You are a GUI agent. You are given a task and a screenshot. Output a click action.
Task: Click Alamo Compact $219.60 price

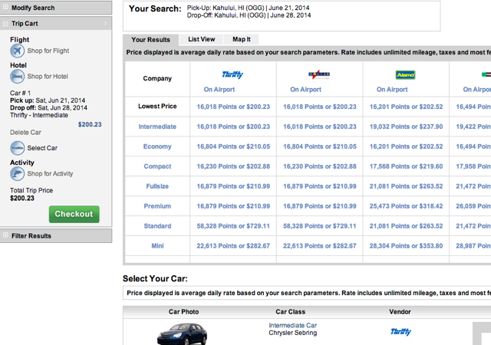tap(406, 166)
